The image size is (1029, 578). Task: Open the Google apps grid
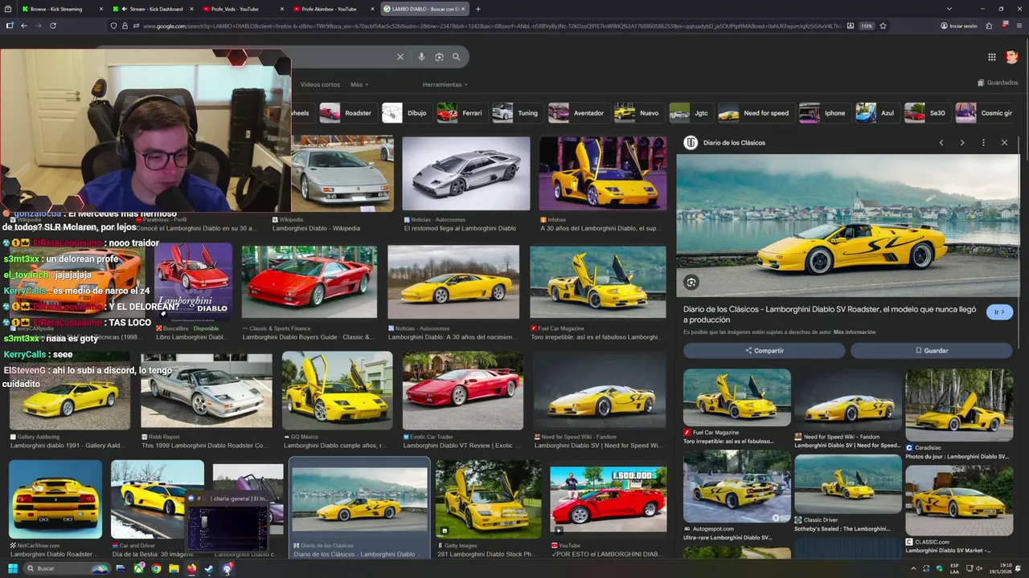992,57
